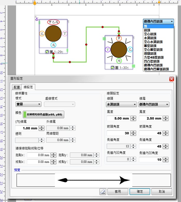
Task: Open the 線尾 line-end dropdown
Action: [154, 104]
